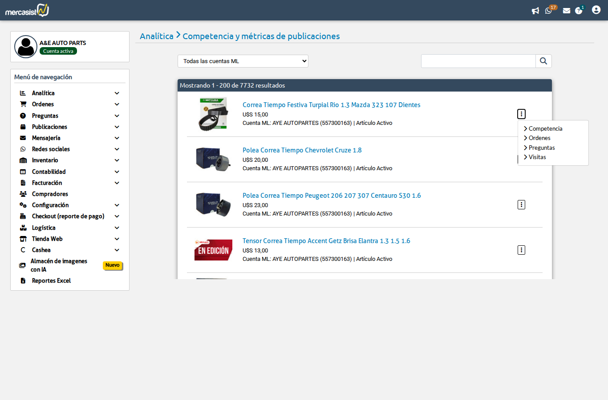Open Polea Correa Tiempo Chevrolet Cruze link

coord(302,150)
